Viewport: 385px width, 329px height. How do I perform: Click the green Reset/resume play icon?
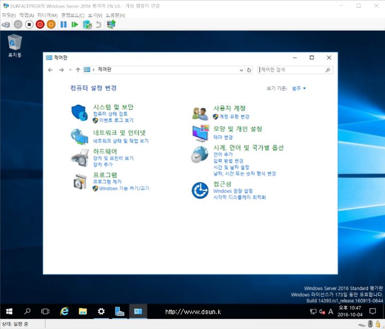pos(74,25)
